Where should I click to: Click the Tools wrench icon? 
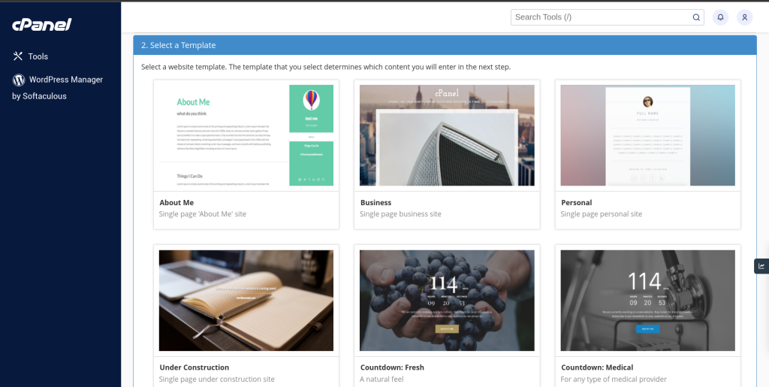pyautogui.click(x=18, y=56)
